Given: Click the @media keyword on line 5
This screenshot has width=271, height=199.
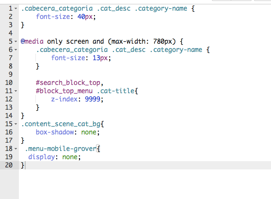Looking at the screenshot, I should 32,42.
